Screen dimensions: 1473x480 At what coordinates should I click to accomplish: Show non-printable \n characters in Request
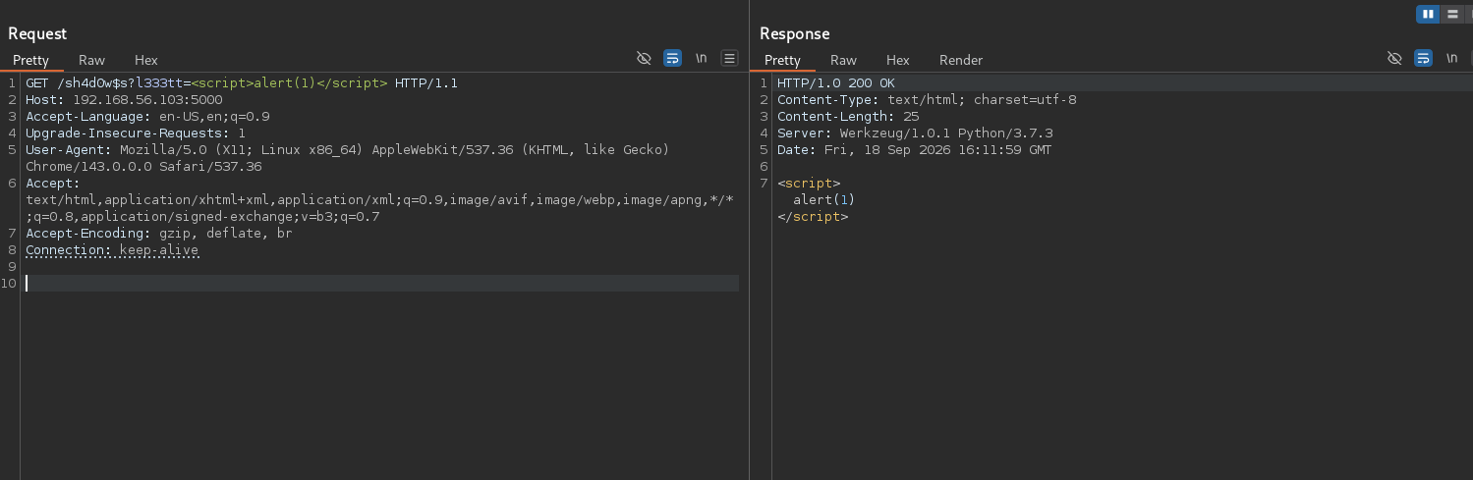pos(702,59)
